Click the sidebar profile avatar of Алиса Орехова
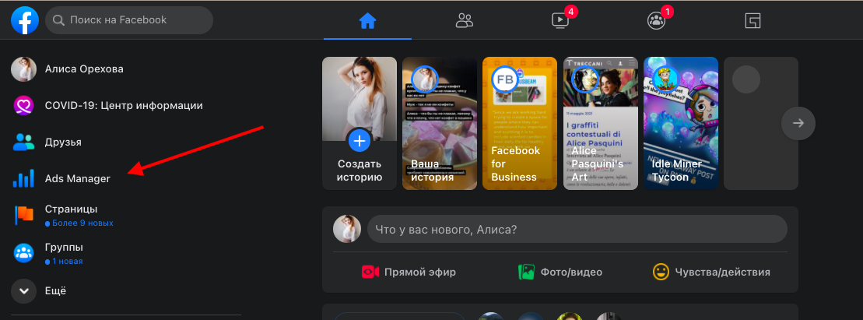Viewport: 863px width, 320px height. 23,69
